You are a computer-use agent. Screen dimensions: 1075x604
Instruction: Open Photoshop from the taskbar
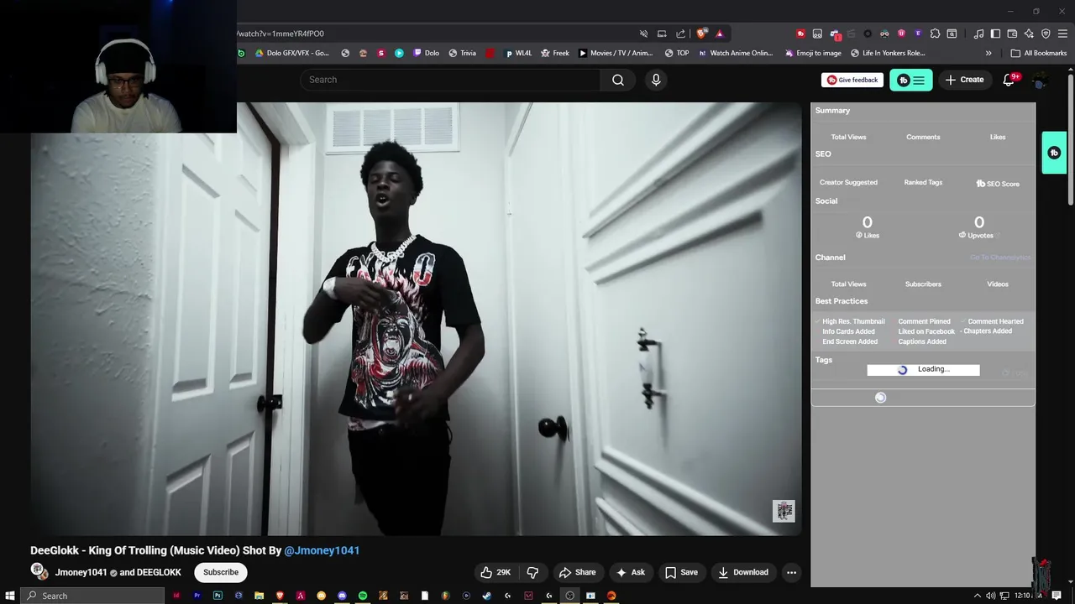point(218,596)
